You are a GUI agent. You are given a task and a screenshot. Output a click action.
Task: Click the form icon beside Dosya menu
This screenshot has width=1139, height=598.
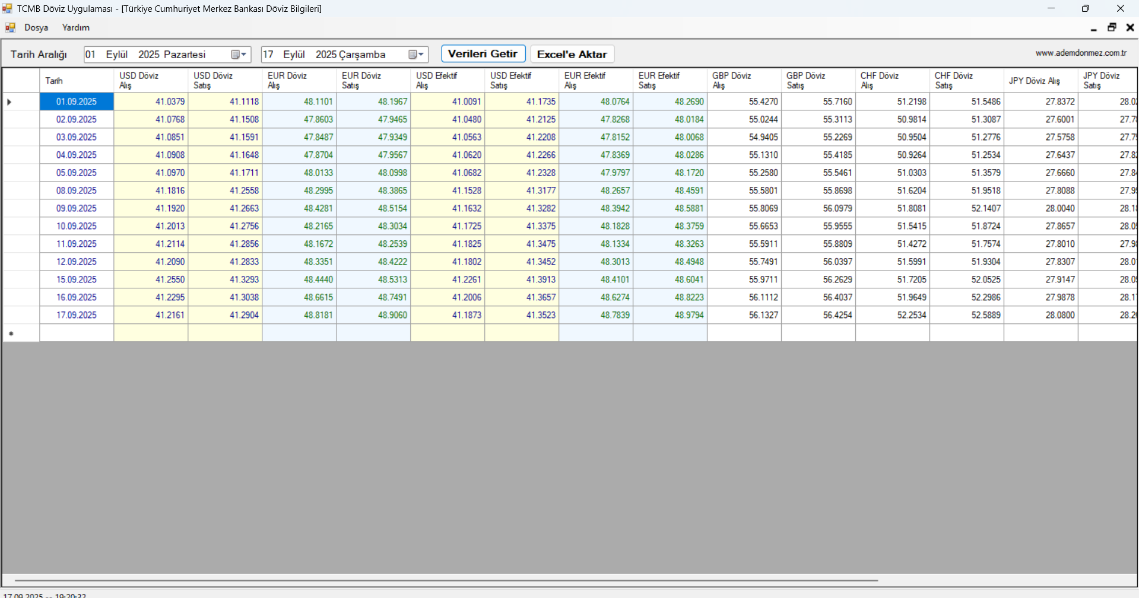10,27
